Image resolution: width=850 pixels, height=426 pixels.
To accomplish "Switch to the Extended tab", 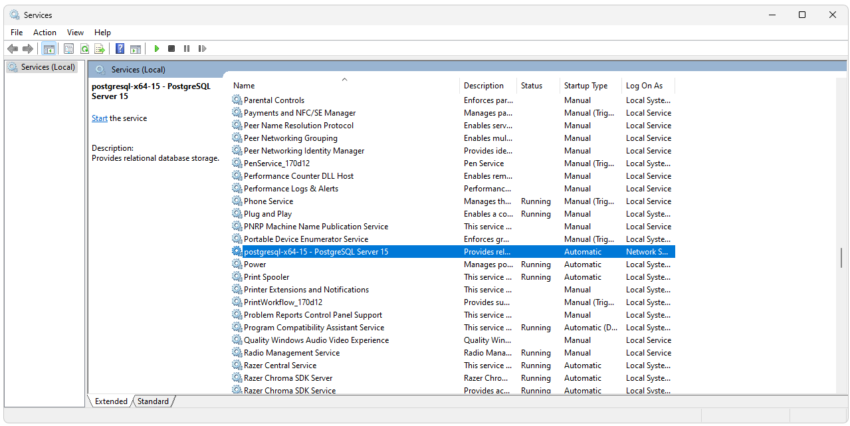I will coord(111,401).
